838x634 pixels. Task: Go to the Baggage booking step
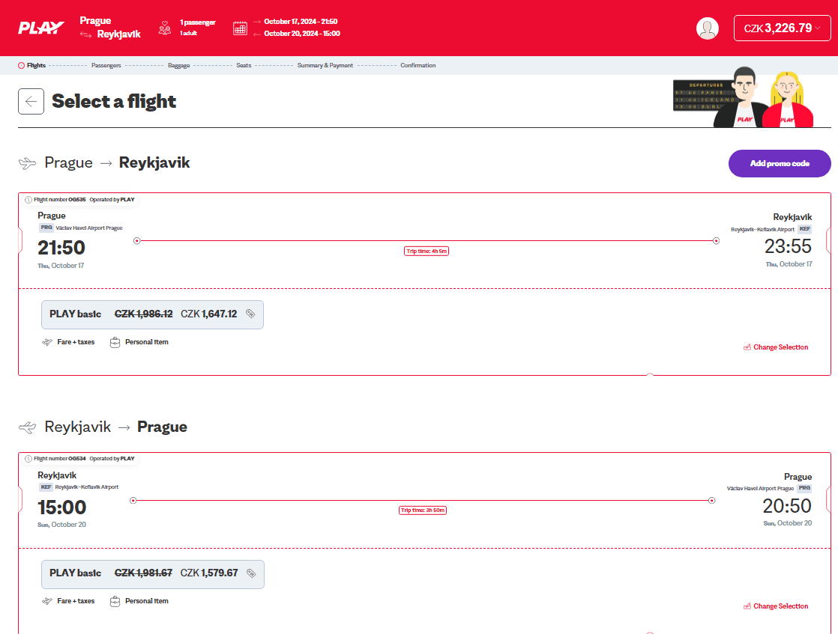179,66
